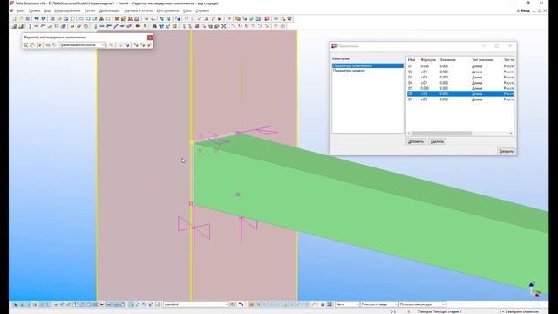Click green checkmark icon in component editor toolbar
558x314 pixels.
[149, 45]
